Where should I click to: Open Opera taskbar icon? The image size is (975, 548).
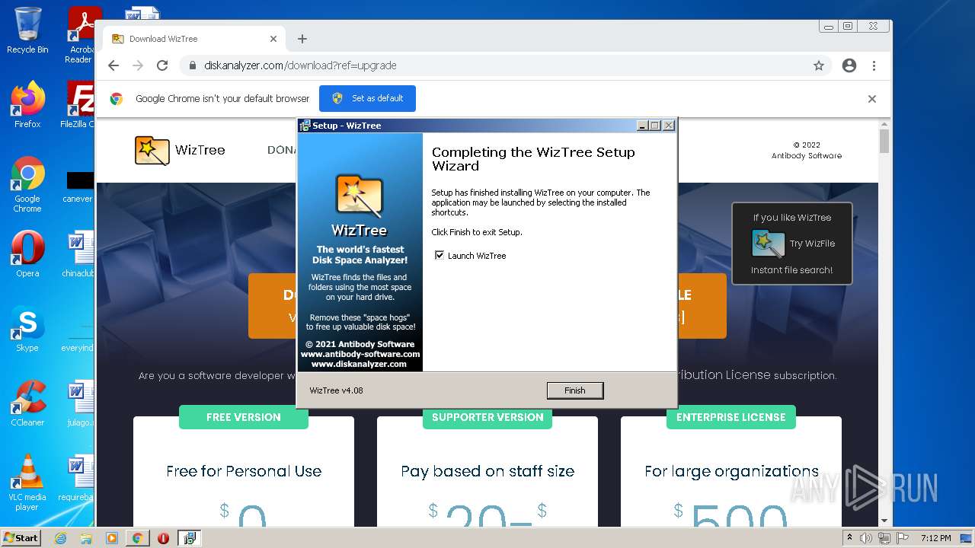163,538
